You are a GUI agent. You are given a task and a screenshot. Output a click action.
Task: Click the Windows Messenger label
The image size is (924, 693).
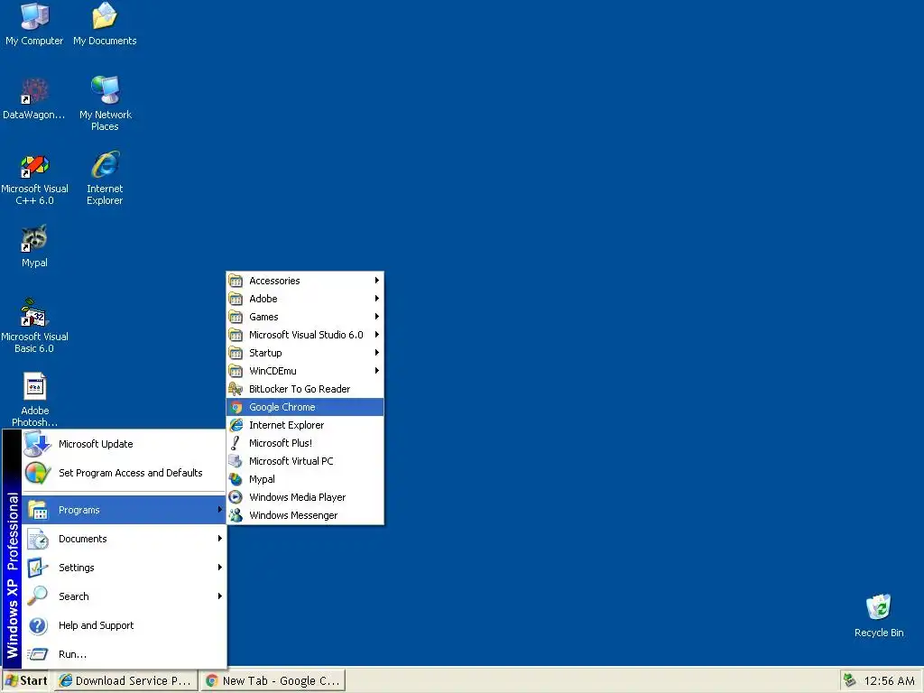coord(293,515)
